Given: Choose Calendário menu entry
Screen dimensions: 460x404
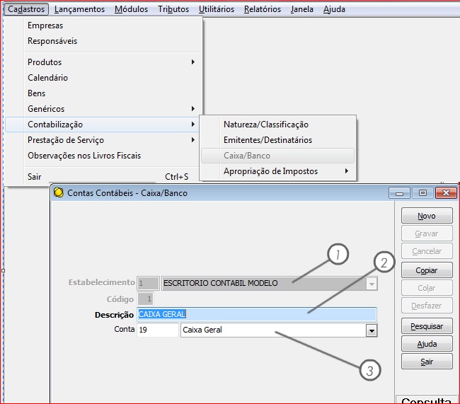Looking at the screenshot, I should pos(103,78).
